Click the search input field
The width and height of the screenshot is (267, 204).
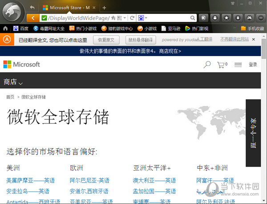point(169,18)
